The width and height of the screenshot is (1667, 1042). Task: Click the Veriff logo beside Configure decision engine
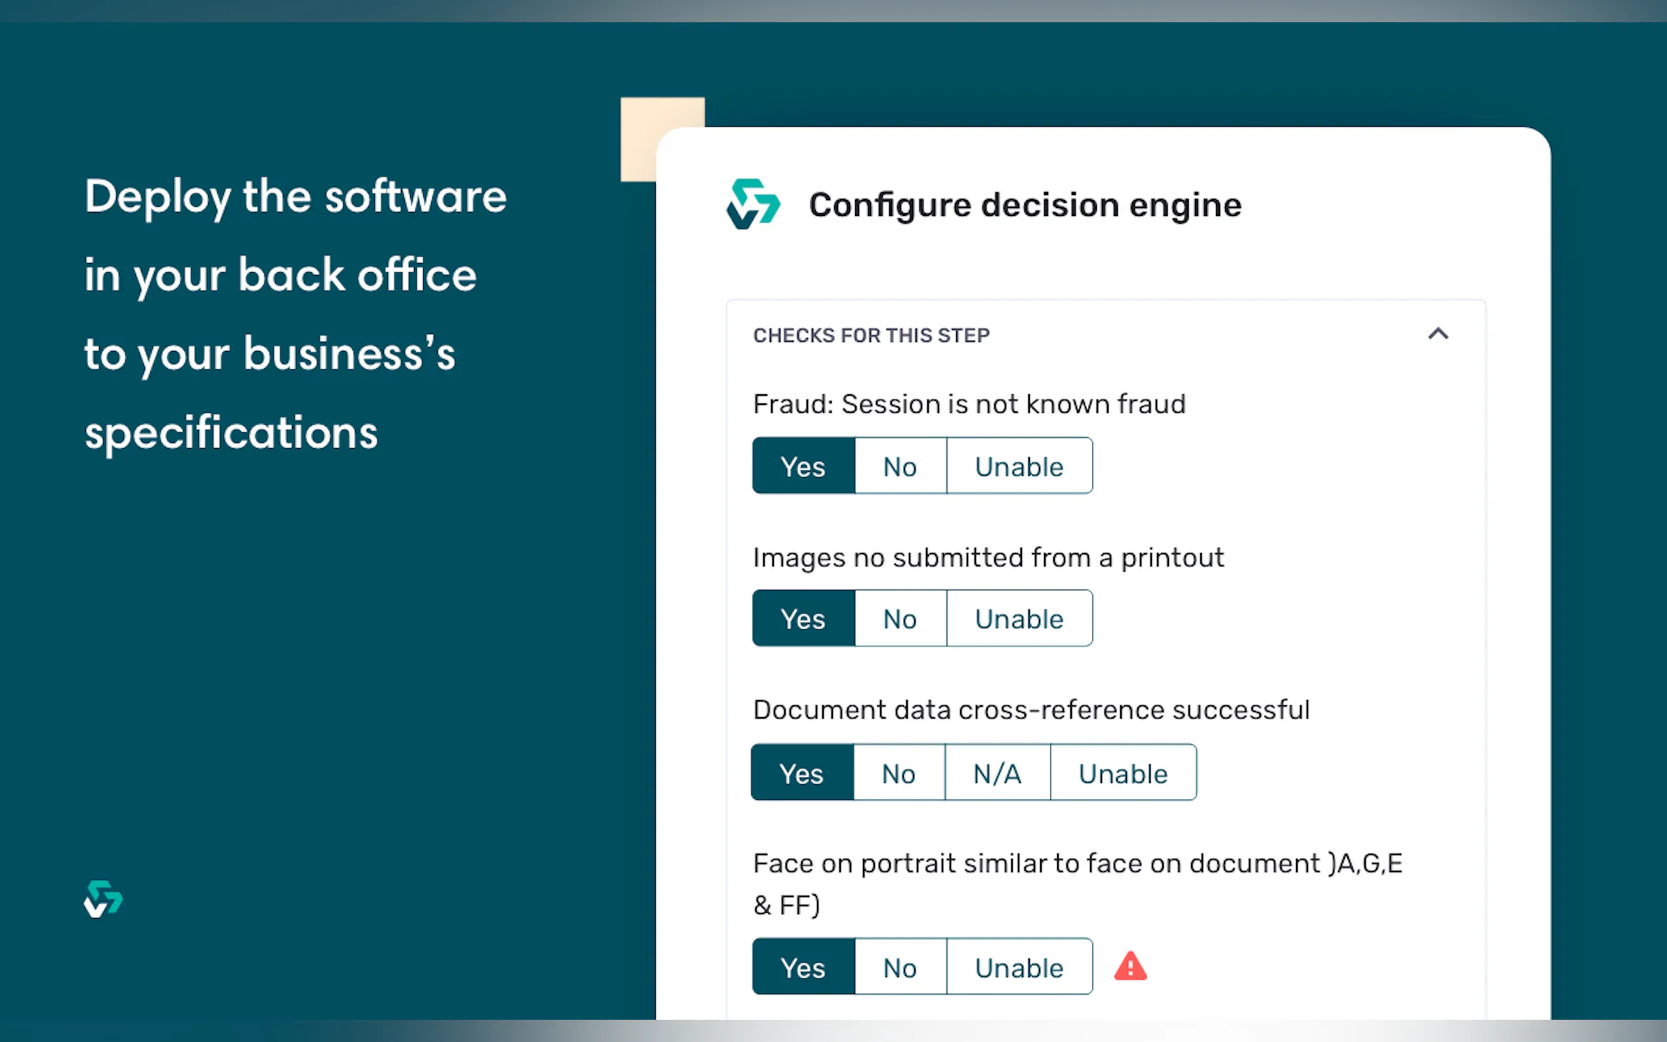[753, 204]
